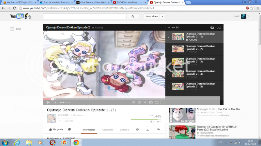
Task: Go to previous video in playlist
Action: click(169, 28)
